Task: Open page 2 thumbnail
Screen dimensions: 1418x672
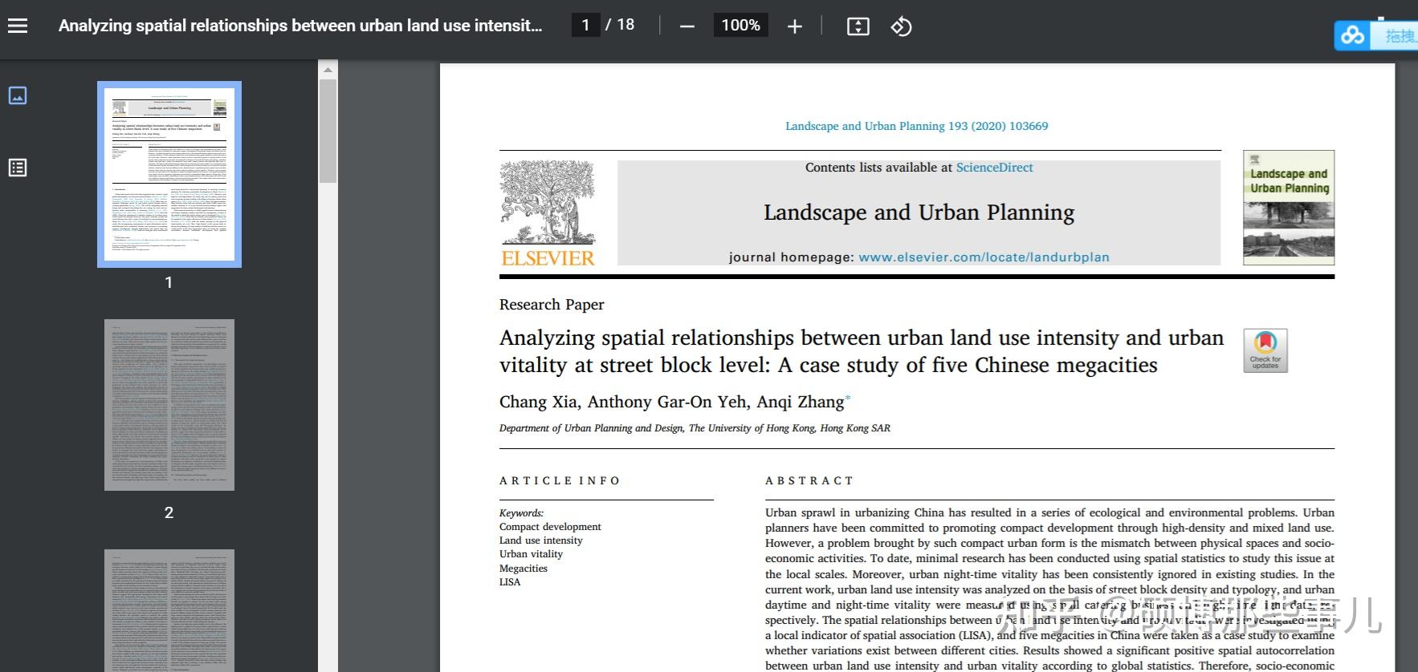Action: 169,405
